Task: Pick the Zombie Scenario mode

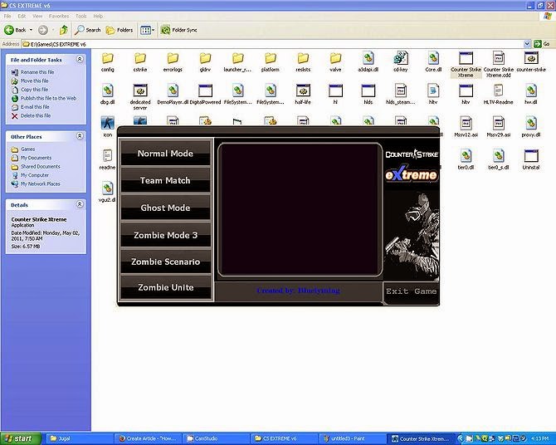Action: [166, 262]
